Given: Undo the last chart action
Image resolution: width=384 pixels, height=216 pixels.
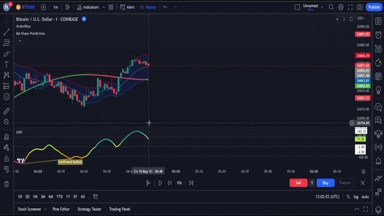Looking at the screenshot, I should click(x=166, y=7).
